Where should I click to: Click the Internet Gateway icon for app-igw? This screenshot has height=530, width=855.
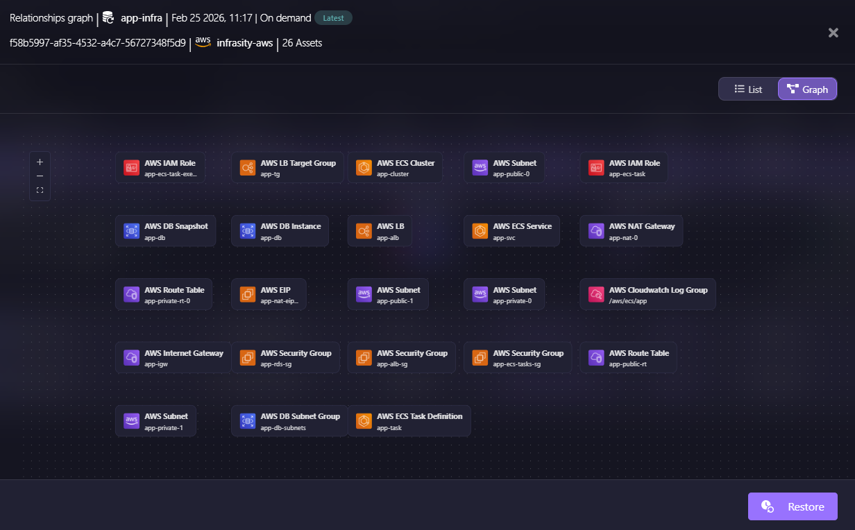tap(132, 358)
